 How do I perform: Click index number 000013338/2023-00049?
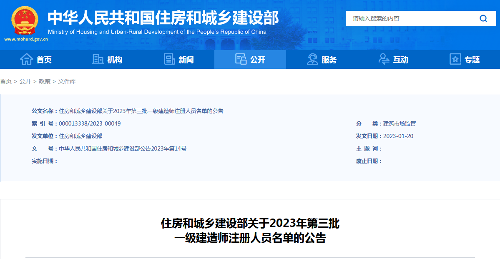(x=90, y=124)
